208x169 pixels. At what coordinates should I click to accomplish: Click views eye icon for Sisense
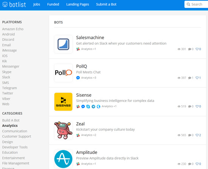tap(179, 106)
